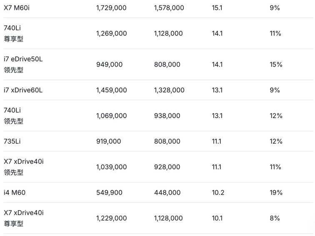This screenshot has width=315, height=236.
Task: Click the i7 xDrive60L model name
Action: (23, 90)
